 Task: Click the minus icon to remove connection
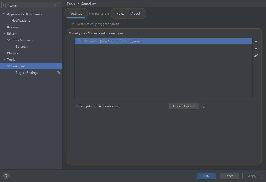[256, 49]
